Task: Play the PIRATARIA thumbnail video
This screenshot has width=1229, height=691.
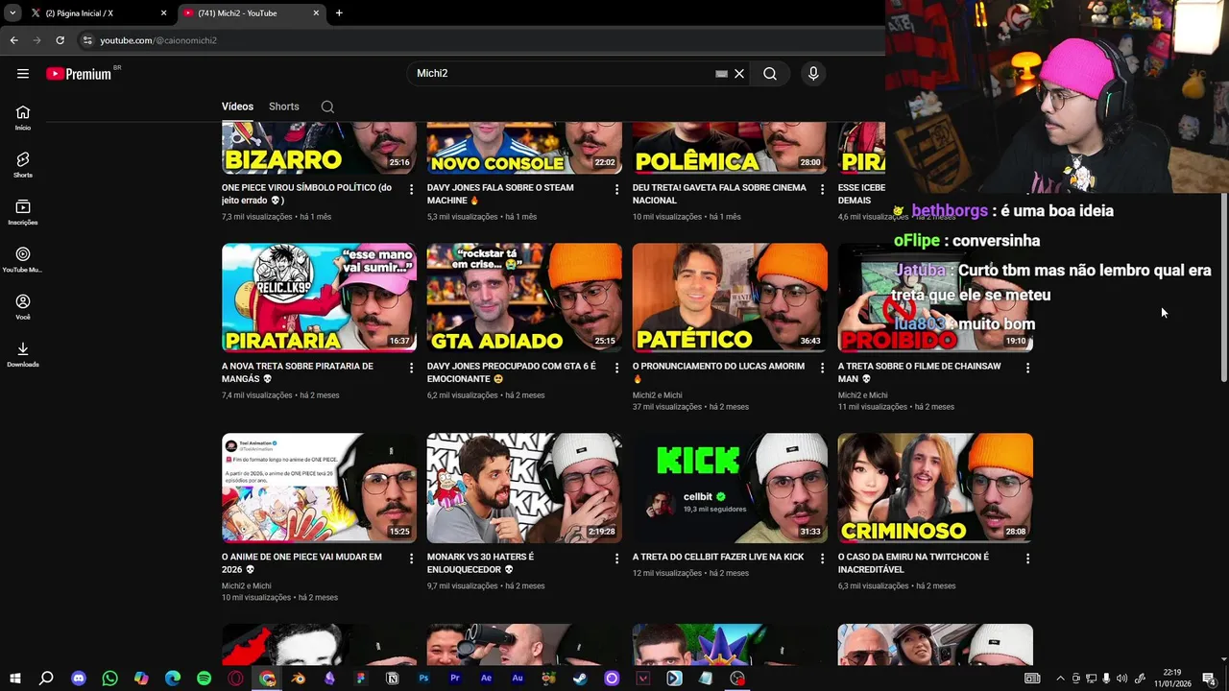Action: tap(319, 298)
